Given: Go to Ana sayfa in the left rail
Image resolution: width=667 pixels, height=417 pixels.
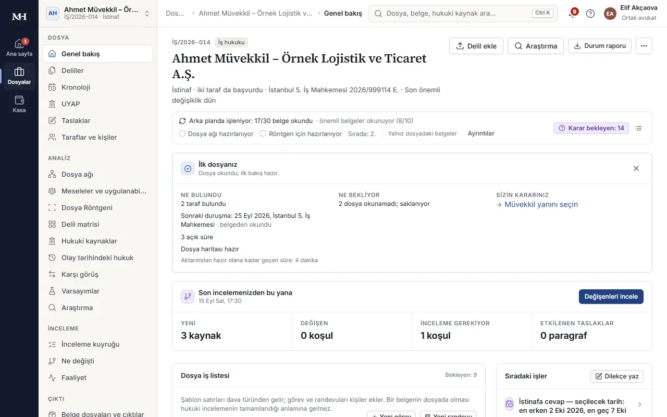Looking at the screenshot, I should [19, 48].
